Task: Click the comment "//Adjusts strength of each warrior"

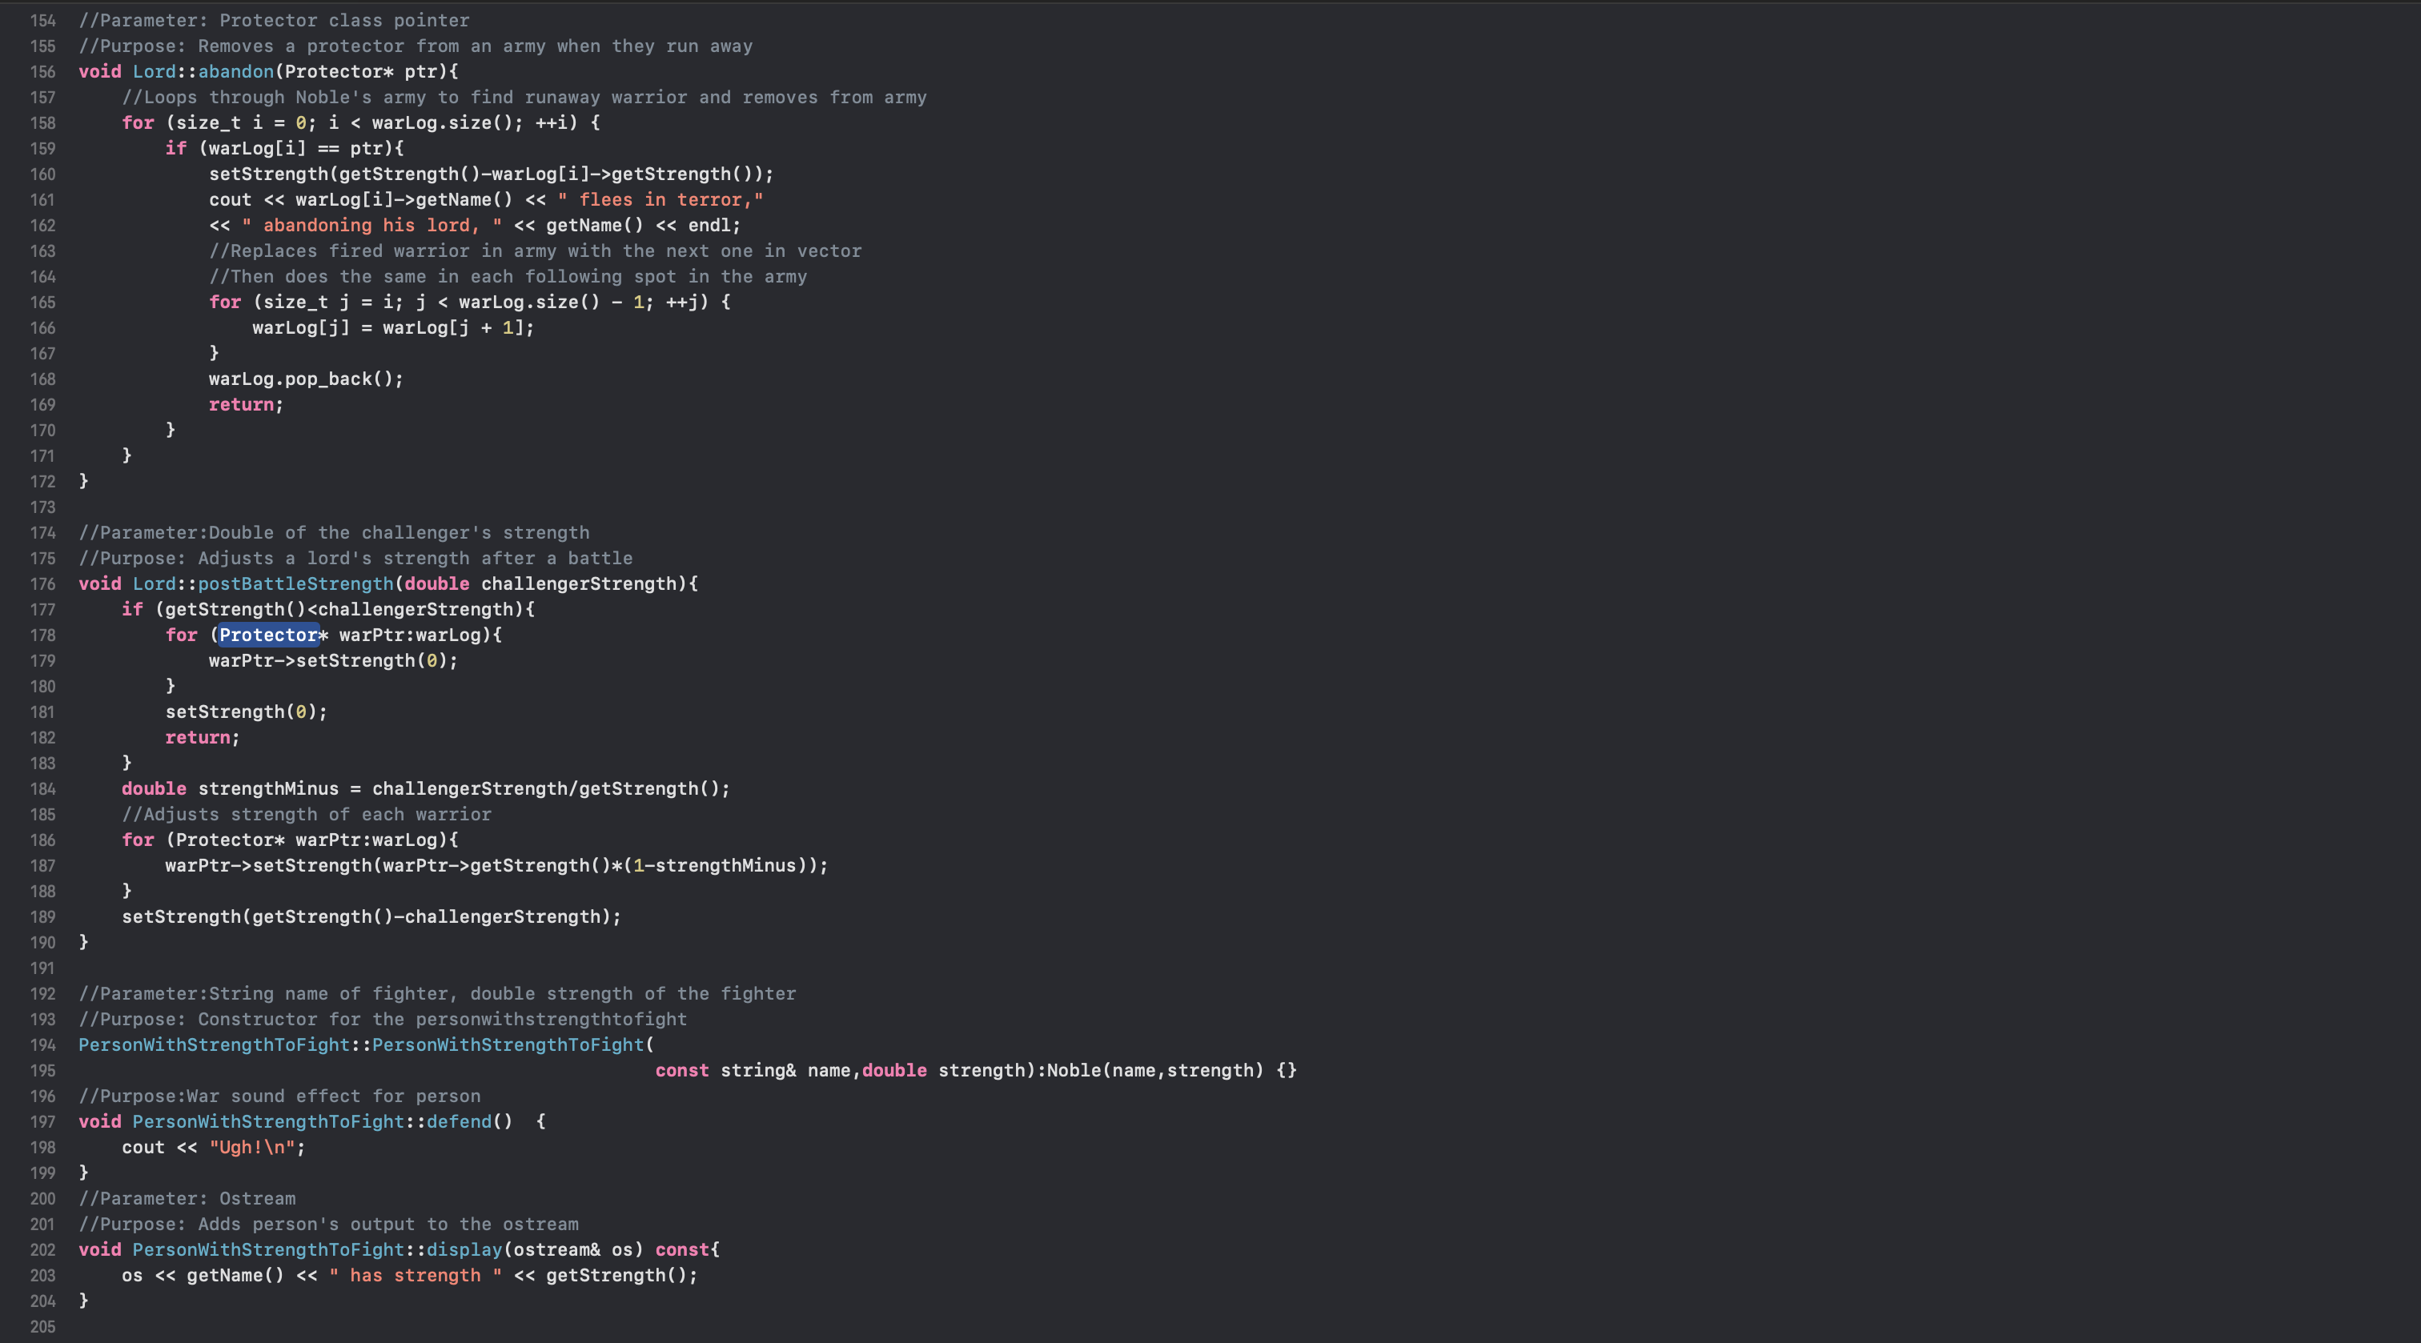Action: tap(307, 815)
